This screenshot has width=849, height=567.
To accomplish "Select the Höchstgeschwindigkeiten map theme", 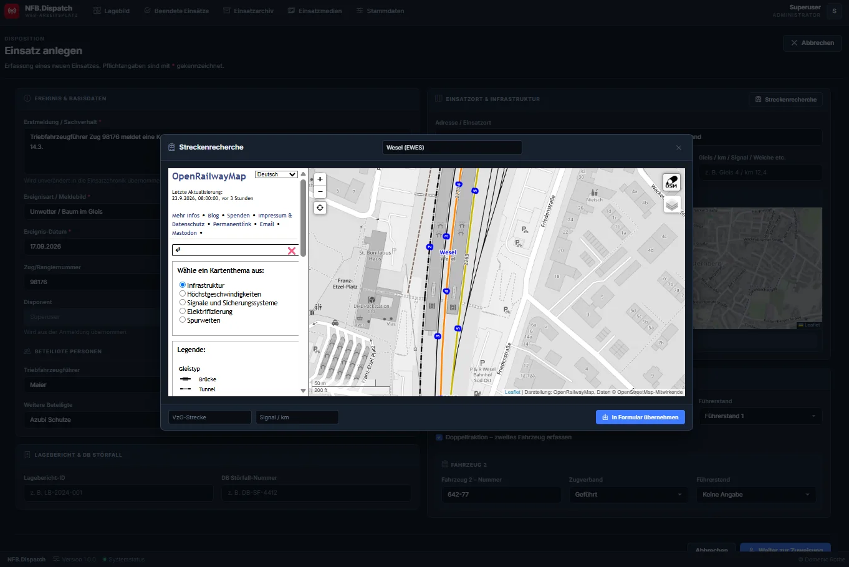I will click(x=183, y=293).
